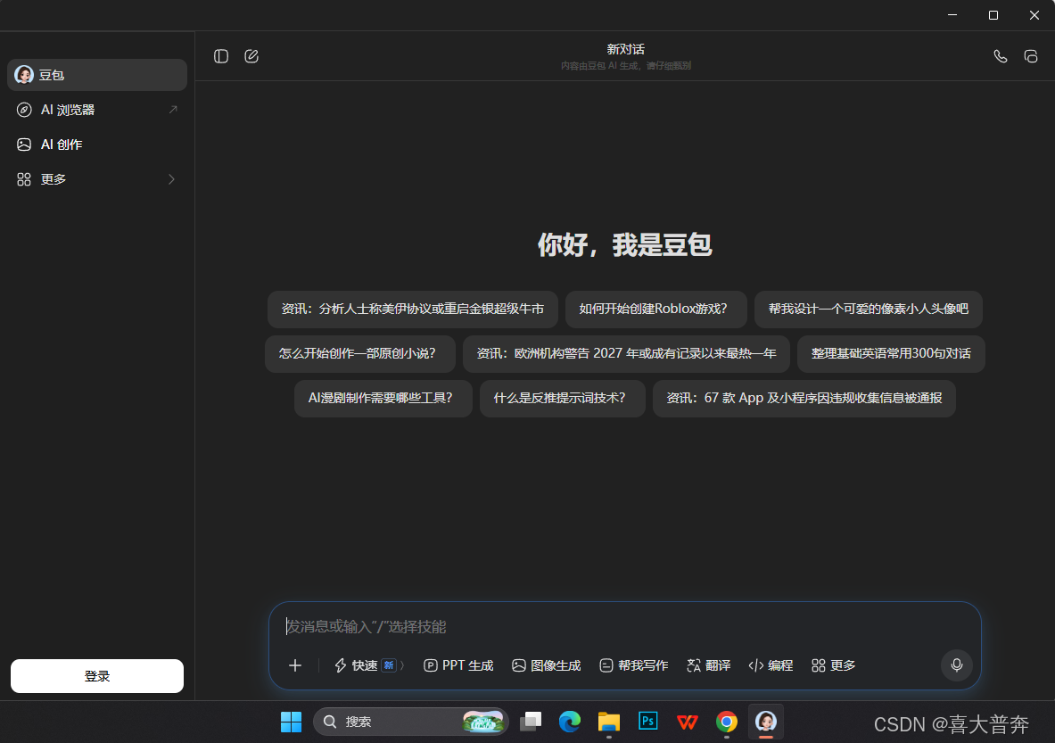Image resolution: width=1055 pixels, height=743 pixels.
Task: Close the 豆包 window
Action: point(1034,15)
